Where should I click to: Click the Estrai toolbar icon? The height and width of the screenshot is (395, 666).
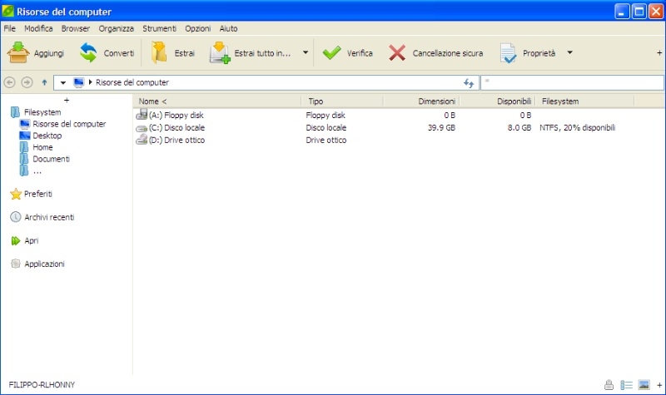[x=159, y=53]
